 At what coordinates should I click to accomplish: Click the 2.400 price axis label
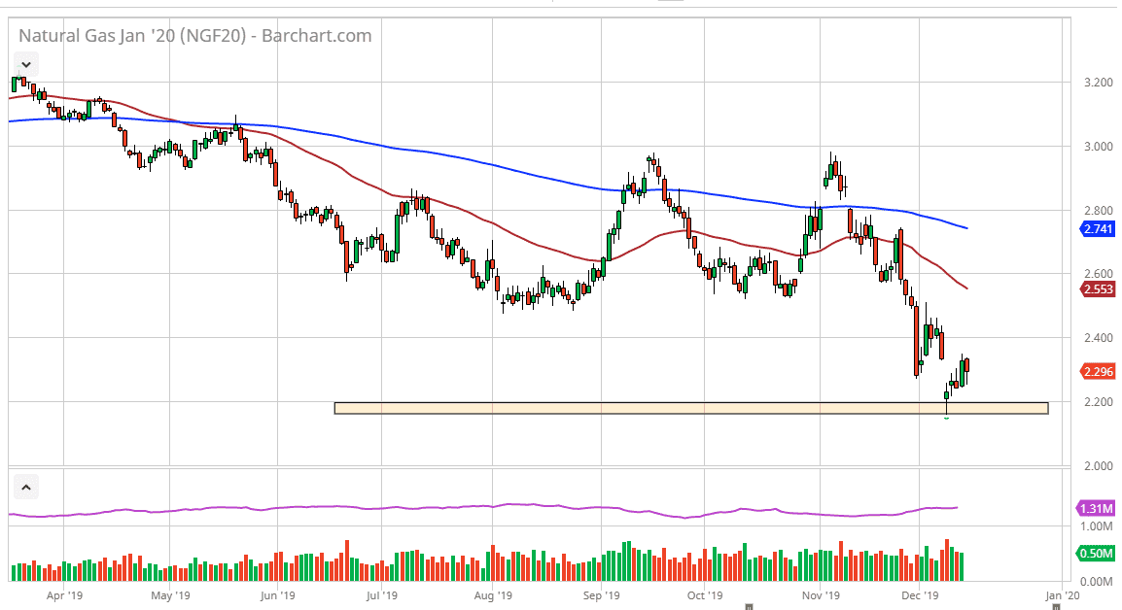pyautogui.click(x=1099, y=337)
